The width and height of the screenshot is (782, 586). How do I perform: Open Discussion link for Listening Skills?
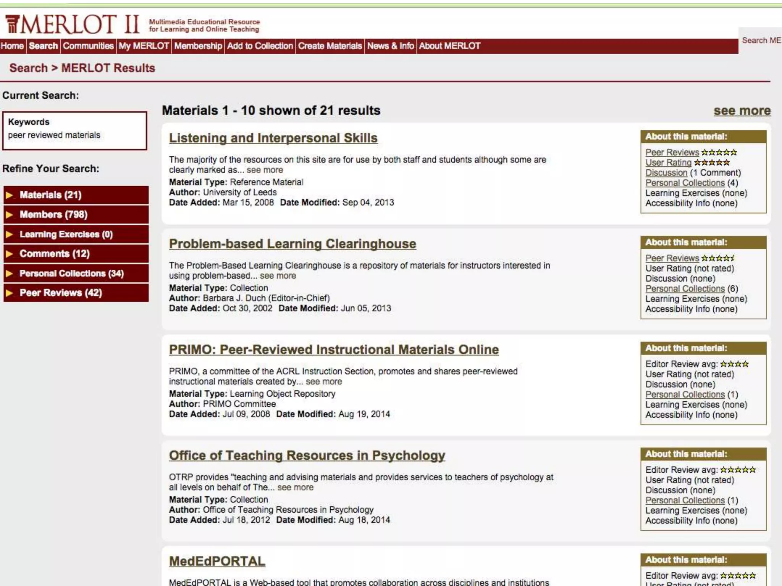pos(666,173)
